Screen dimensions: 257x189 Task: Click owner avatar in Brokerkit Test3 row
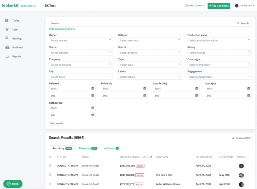click(x=241, y=184)
